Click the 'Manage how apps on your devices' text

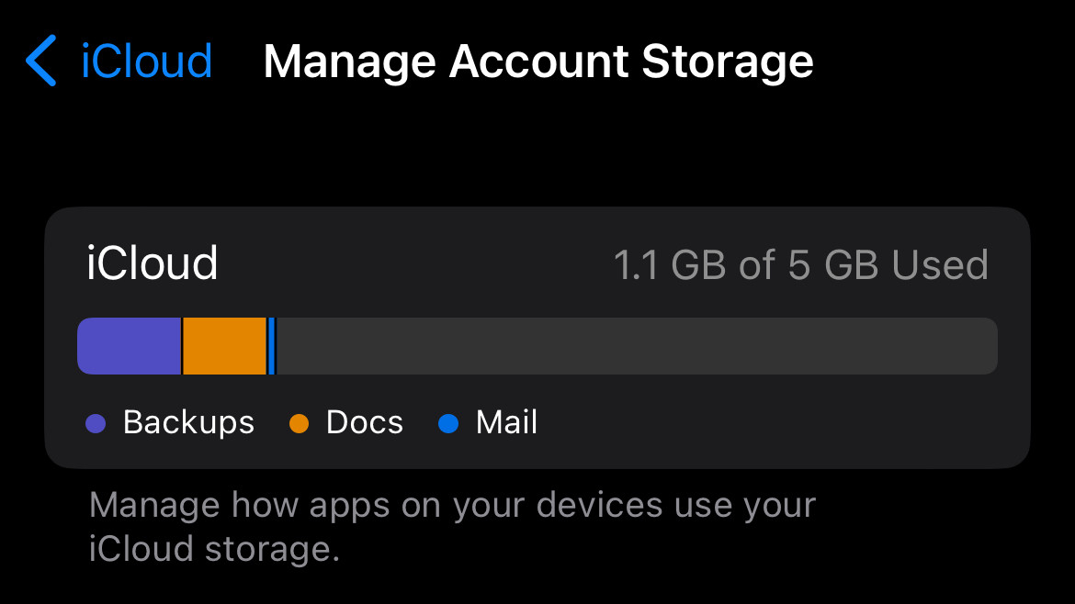[x=452, y=505]
